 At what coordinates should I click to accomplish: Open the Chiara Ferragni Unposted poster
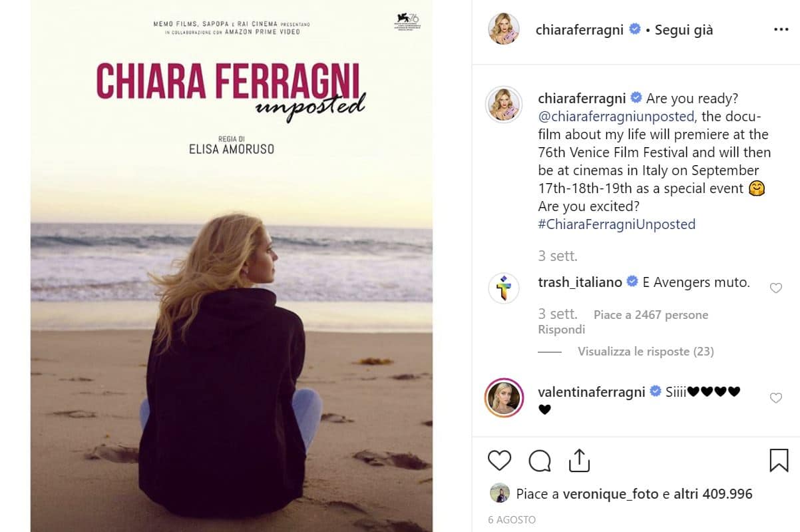coord(232,266)
